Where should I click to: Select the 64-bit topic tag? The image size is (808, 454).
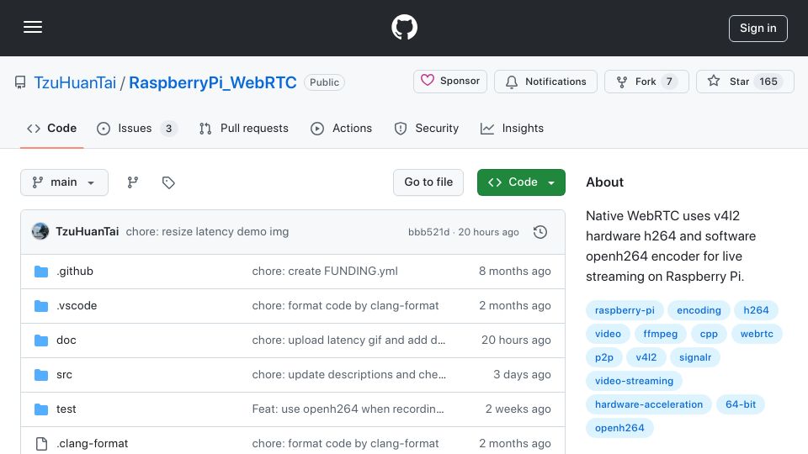pyautogui.click(x=741, y=404)
